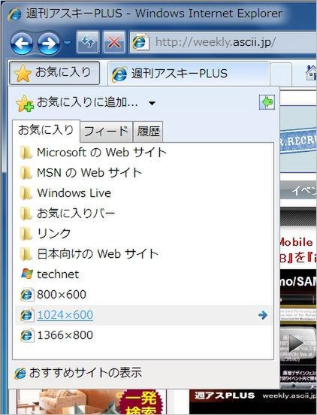Click the yellow star icon on お気に入り button

tap(23, 74)
